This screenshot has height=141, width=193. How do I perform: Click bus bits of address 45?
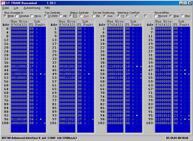click(x=67, y=70)
